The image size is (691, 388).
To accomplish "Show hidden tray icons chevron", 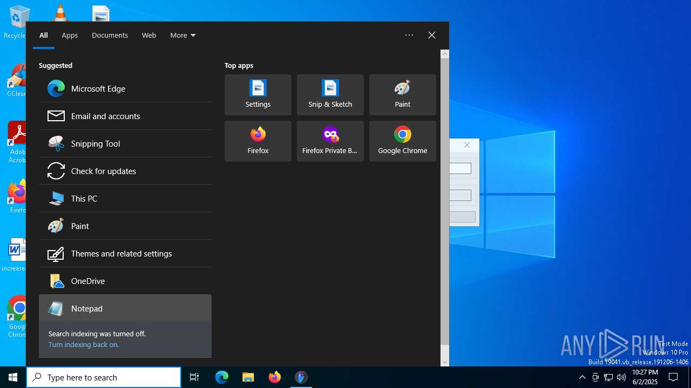I will click(582, 377).
